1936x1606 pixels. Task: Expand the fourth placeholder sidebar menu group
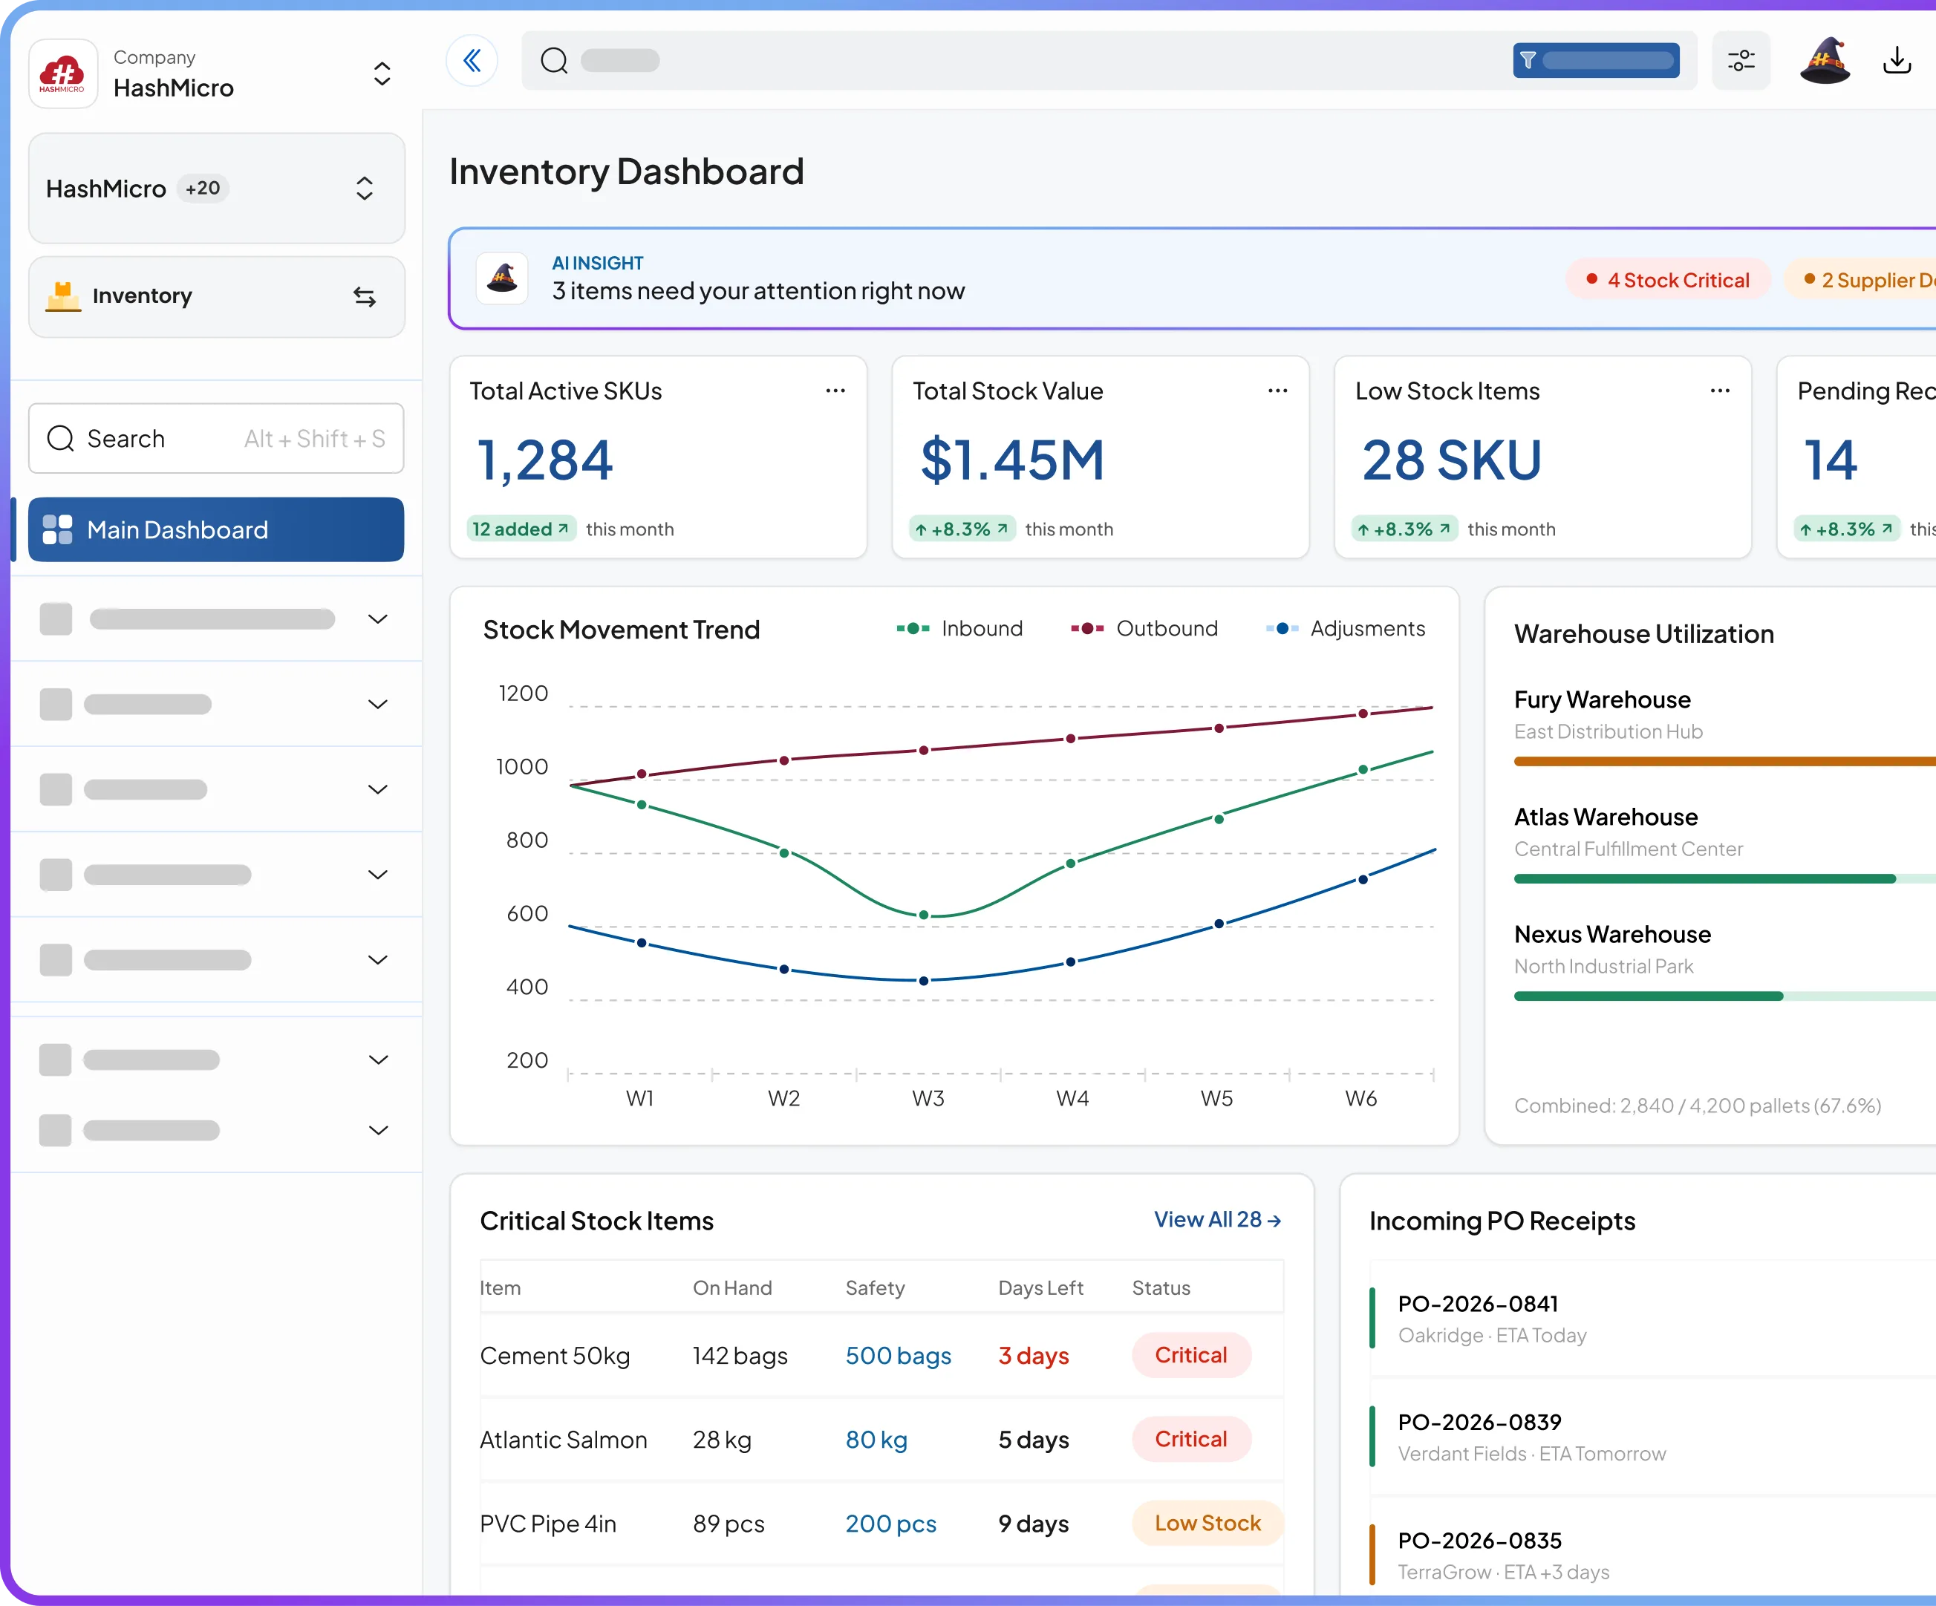coord(378,874)
